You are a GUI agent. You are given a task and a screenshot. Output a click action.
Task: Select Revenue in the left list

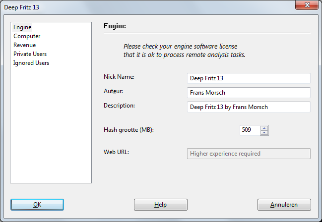pyautogui.click(x=24, y=45)
